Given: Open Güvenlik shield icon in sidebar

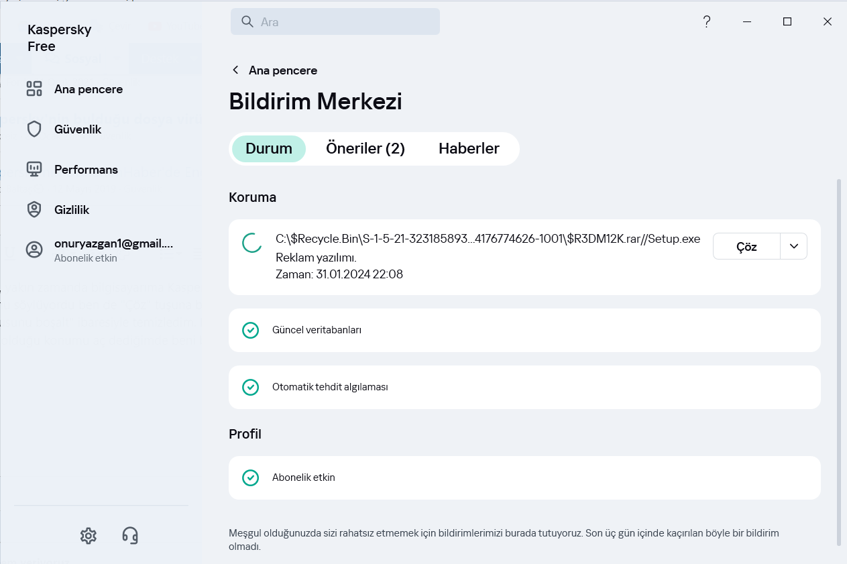Looking at the screenshot, I should coord(34,129).
